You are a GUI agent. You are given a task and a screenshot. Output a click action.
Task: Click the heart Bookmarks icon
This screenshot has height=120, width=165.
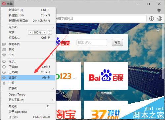4,55
